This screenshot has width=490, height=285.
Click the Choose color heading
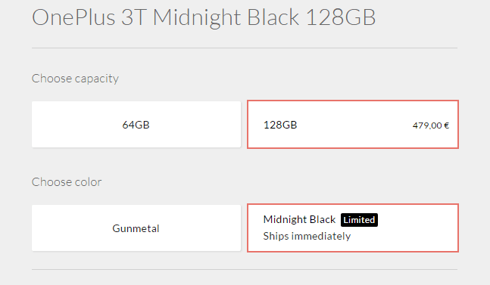tap(67, 181)
